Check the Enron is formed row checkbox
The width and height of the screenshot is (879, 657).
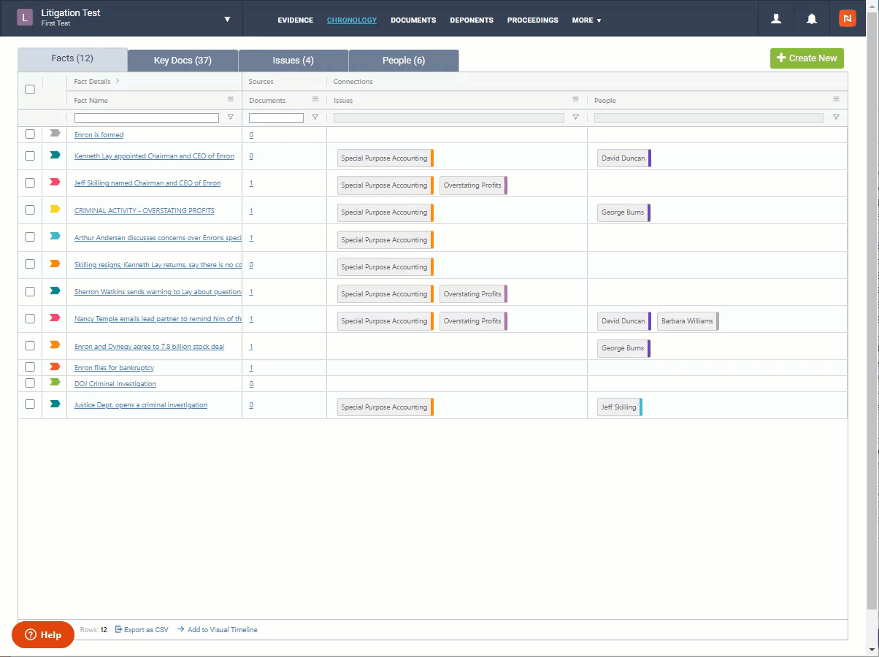click(x=30, y=134)
